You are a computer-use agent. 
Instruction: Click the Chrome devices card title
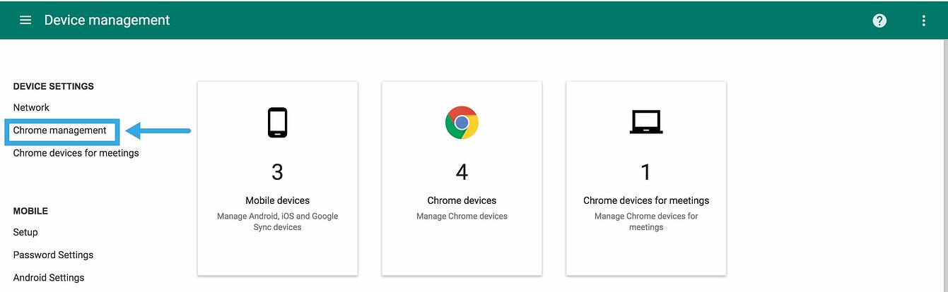(462, 200)
